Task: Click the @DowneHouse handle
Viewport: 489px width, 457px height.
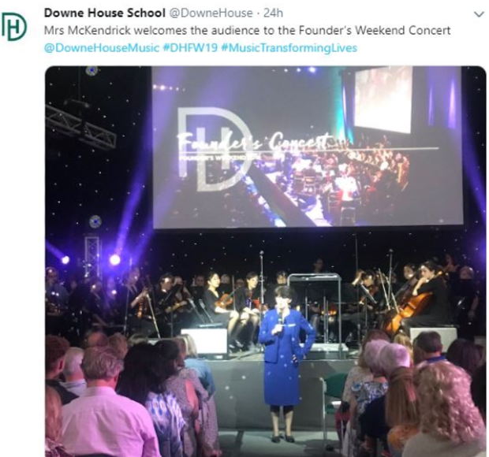Action: coord(211,13)
